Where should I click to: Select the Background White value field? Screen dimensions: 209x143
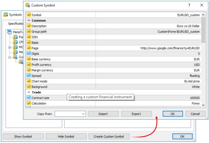[148, 87]
